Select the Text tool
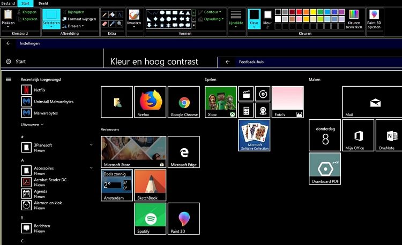The width and height of the screenshot is (402, 245). coord(120,14)
